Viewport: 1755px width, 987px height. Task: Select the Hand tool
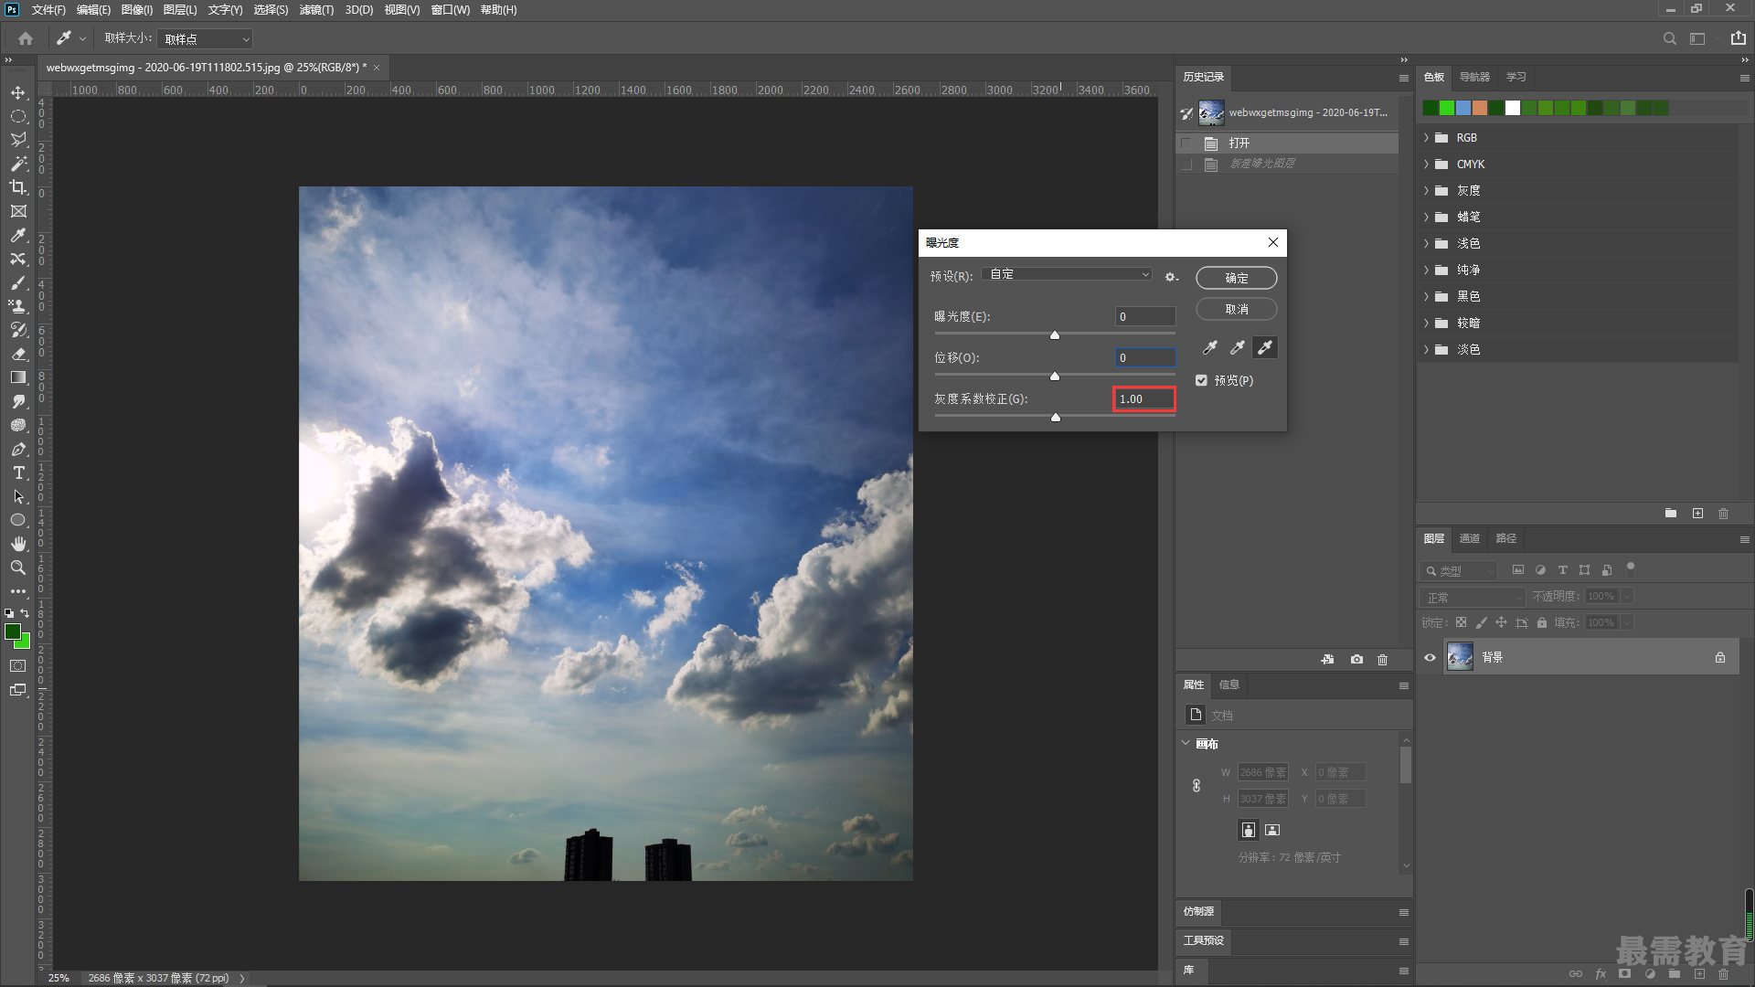(x=18, y=544)
